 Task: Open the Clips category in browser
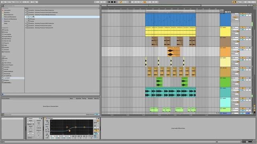[x=5, y=45]
